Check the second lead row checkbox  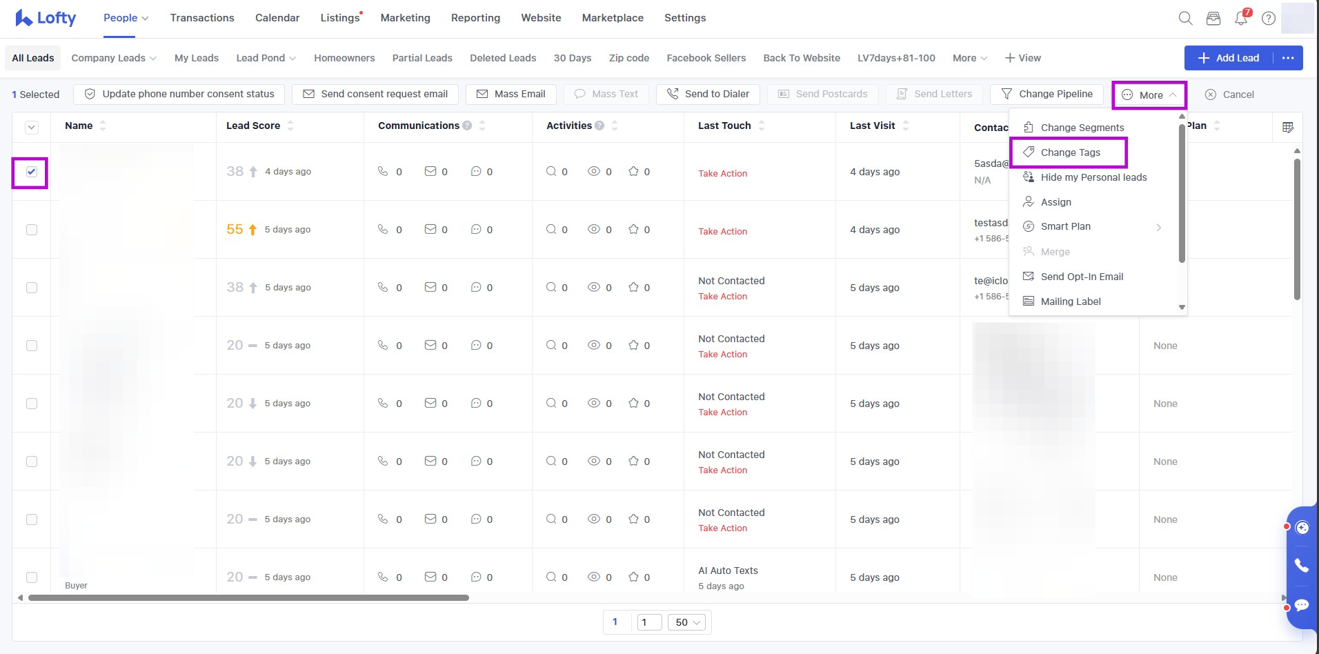[32, 230]
